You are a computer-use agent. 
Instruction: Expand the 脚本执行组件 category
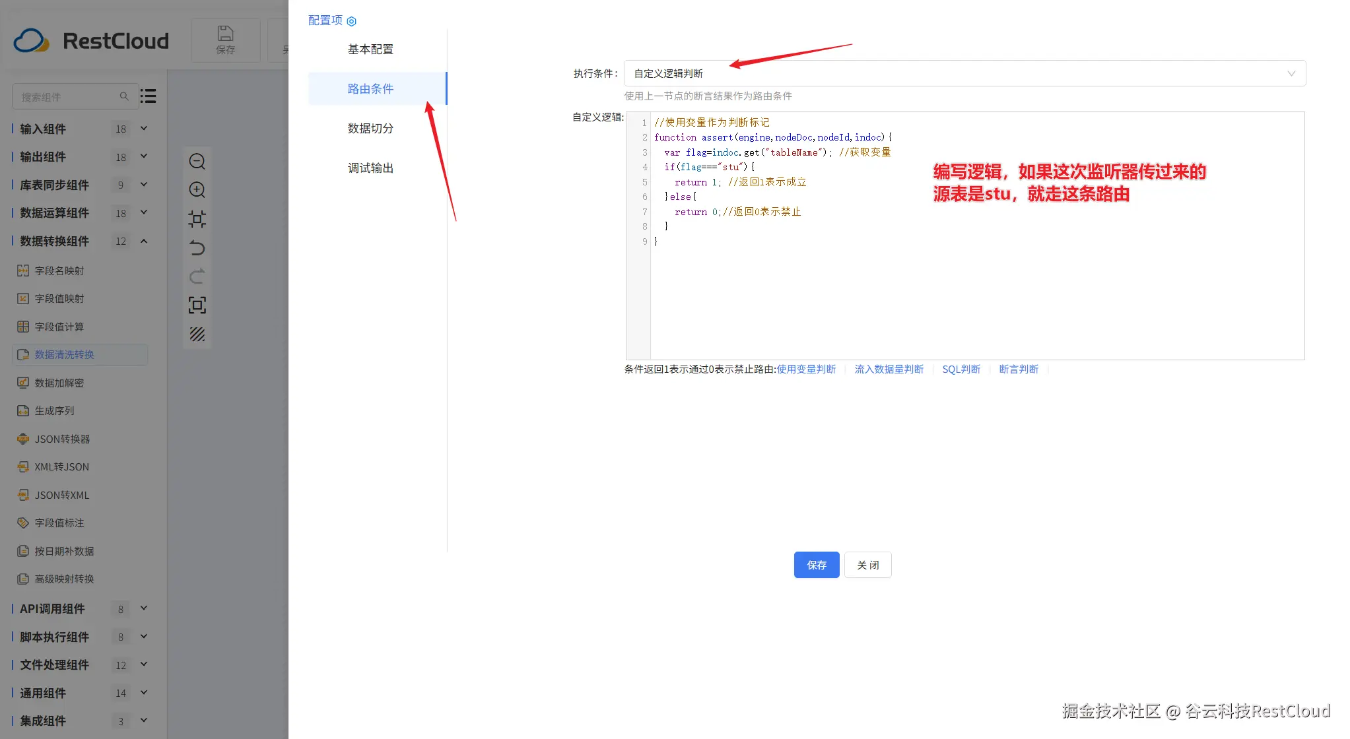144,637
